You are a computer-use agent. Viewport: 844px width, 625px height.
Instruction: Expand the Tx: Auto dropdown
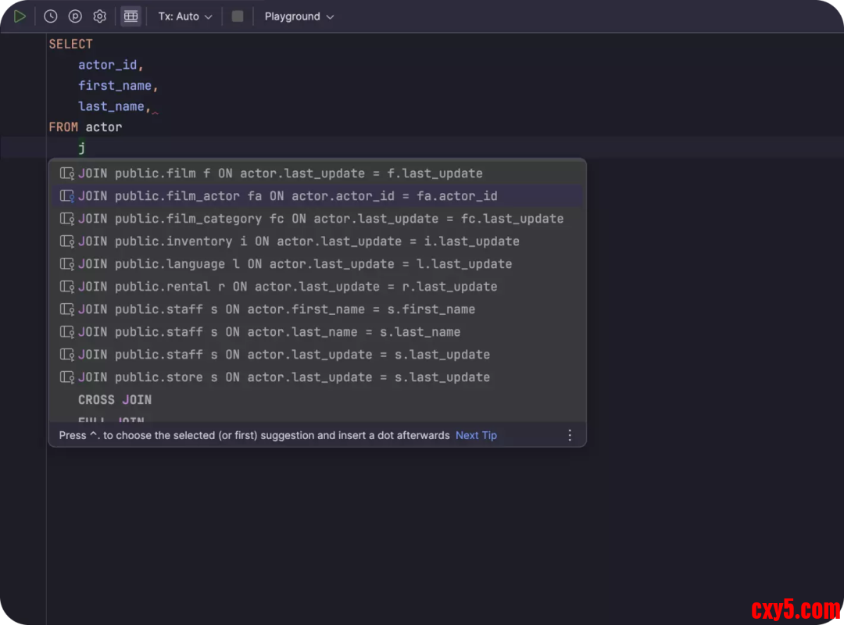point(185,16)
